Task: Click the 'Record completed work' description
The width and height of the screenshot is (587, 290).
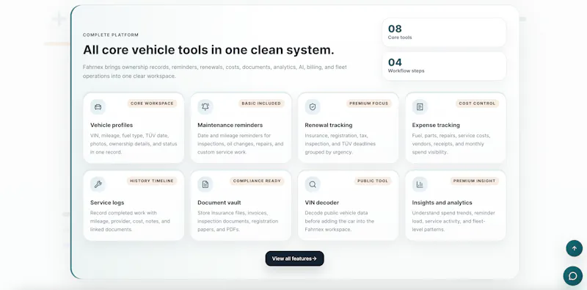Action: [x=130, y=221]
